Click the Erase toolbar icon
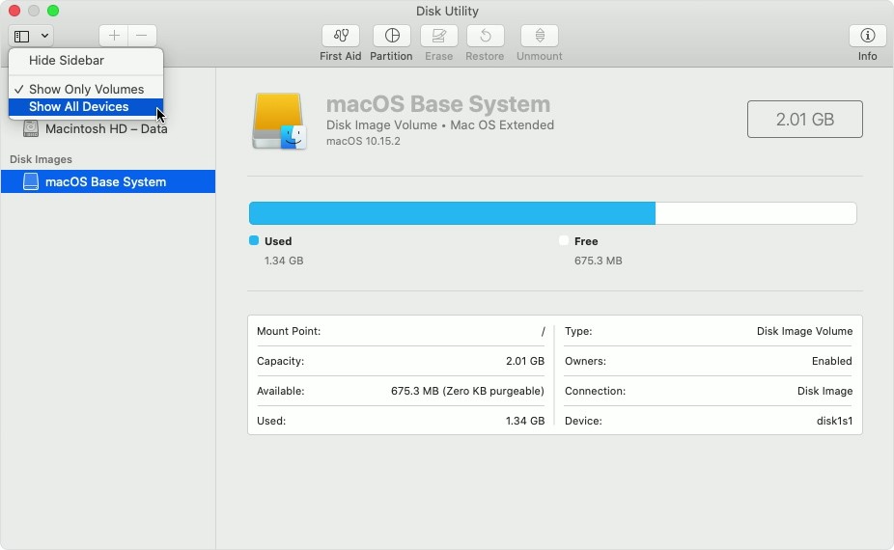894x550 pixels. (438, 36)
